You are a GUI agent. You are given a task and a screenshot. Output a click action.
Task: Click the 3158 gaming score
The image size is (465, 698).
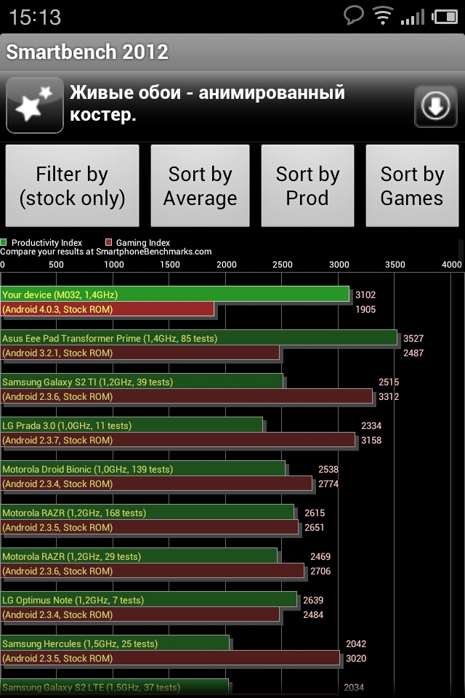(371, 441)
